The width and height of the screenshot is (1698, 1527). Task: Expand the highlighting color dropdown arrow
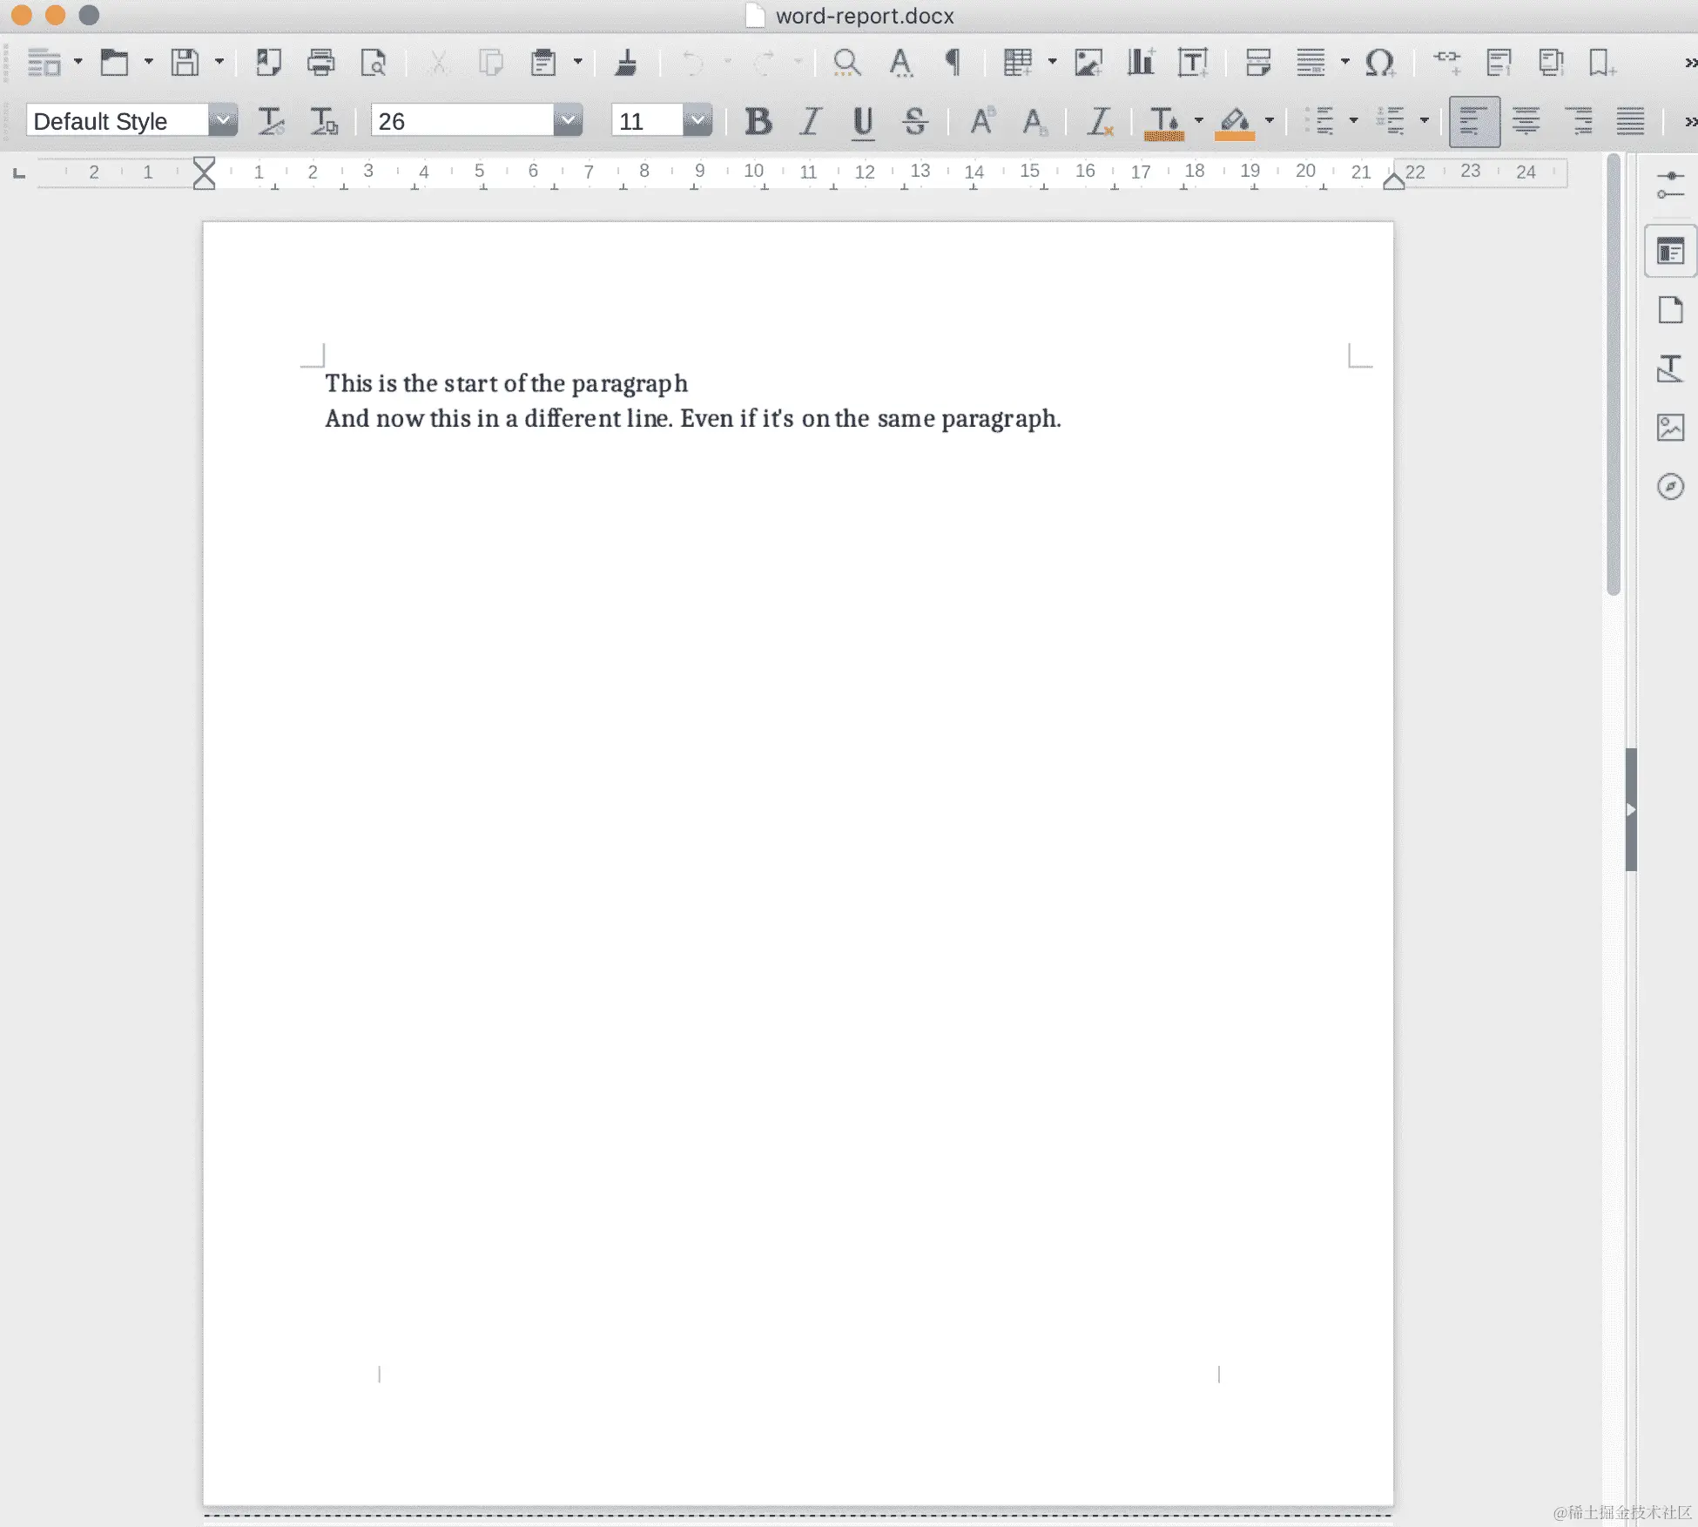1270,120
